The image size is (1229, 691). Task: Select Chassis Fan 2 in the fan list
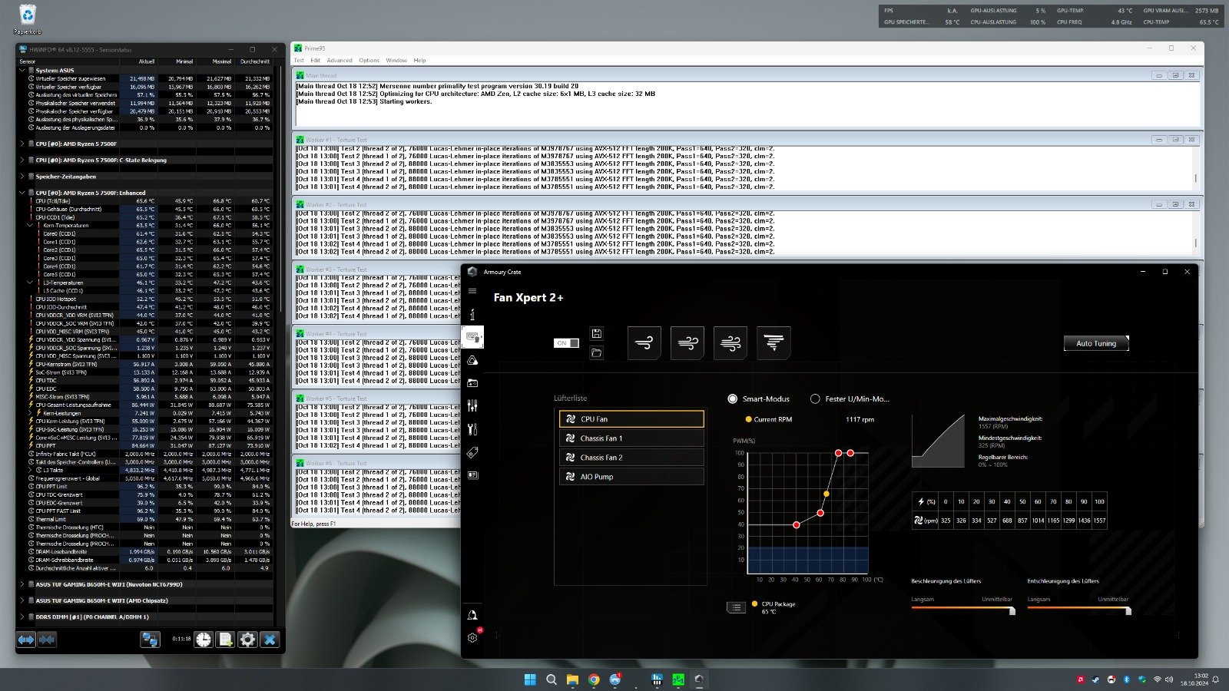click(x=631, y=458)
